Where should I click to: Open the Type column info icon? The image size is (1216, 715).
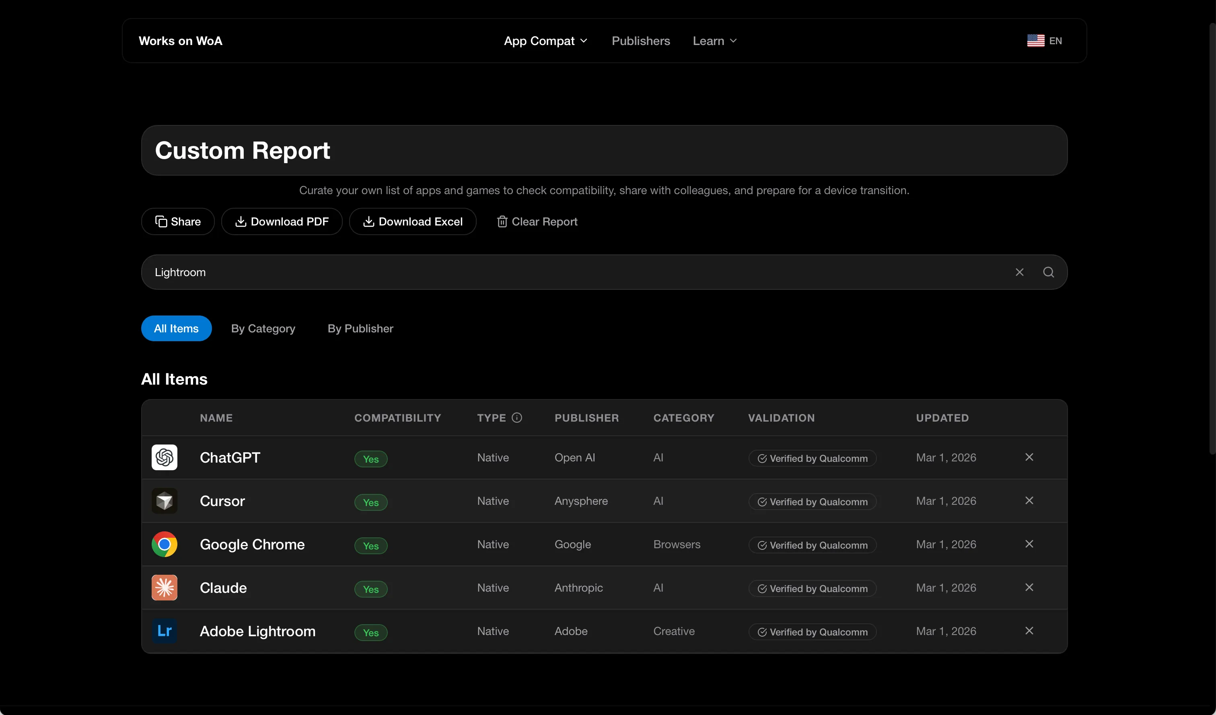517,418
